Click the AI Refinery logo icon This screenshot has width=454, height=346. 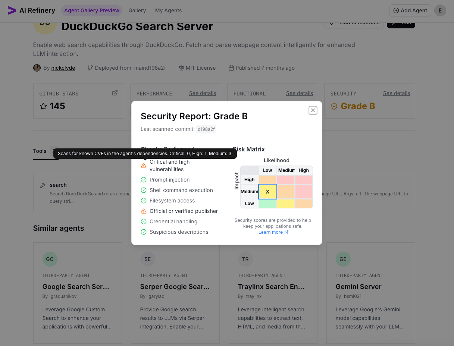[x=12, y=10]
